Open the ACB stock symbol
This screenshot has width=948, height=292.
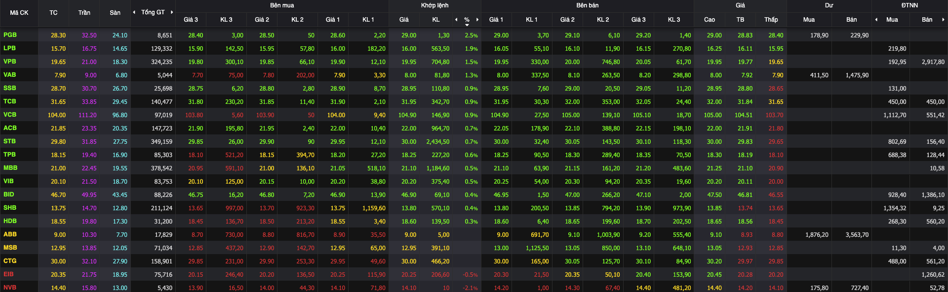pyautogui.click(x=10, y=128)
